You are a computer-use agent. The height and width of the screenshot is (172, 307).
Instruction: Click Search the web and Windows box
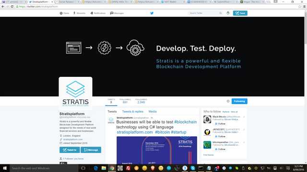tap(44, 168)
